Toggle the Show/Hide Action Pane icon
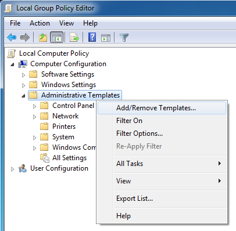The width and height of the screenshot is (236, 231). [106, 38]
